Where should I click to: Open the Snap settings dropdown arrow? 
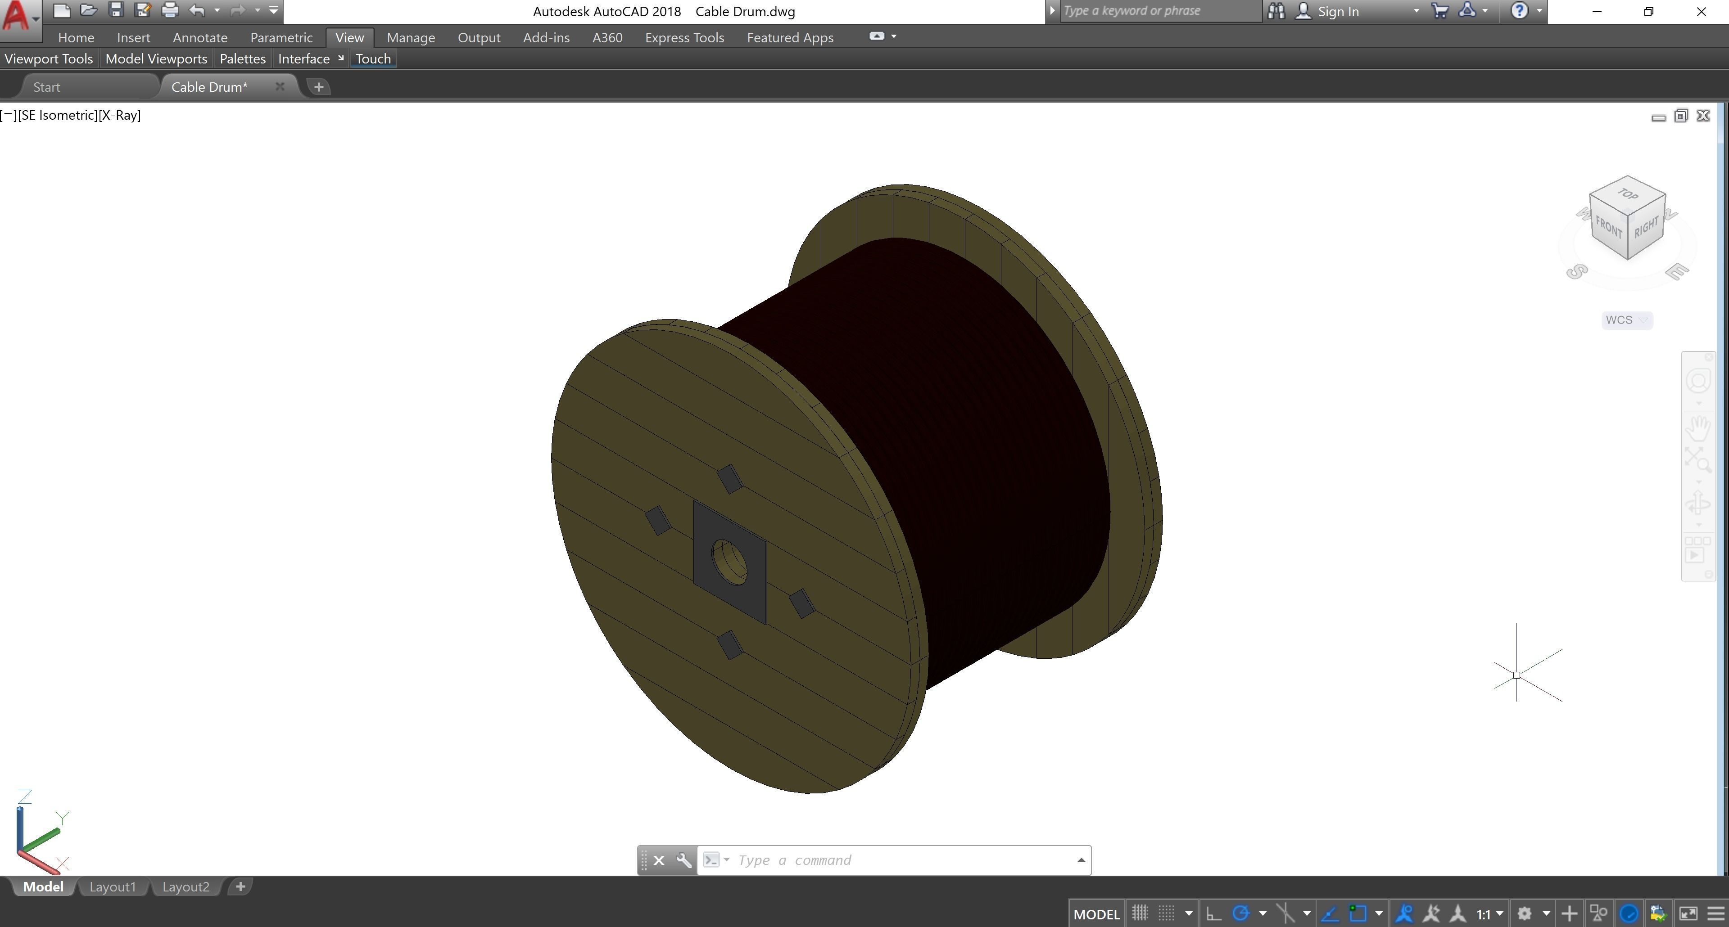(x=1189, y=913)
